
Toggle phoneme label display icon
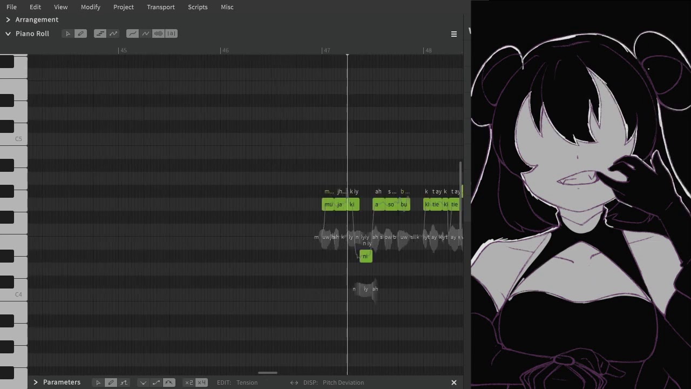[x=171, y=33]
